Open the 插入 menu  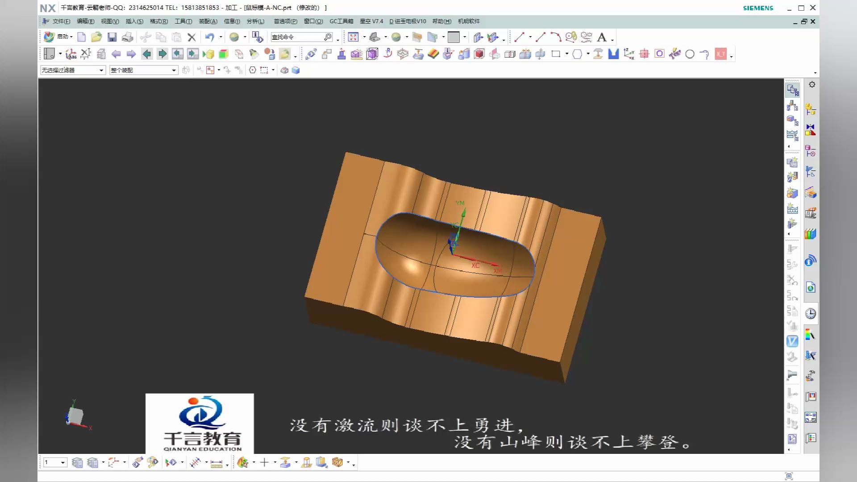pyautogui.click(x=134, y=21)
